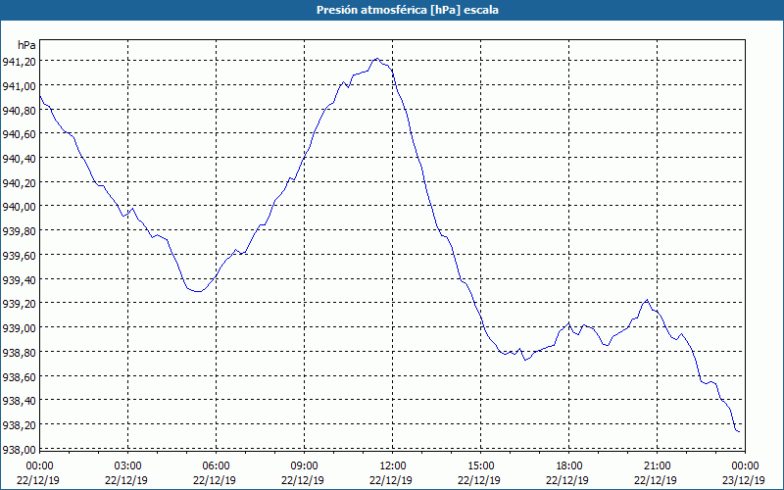The width and height of the screenshot is (784, 490).
Task: Click the 938,20 y-axis label
Action: point(20,425)
